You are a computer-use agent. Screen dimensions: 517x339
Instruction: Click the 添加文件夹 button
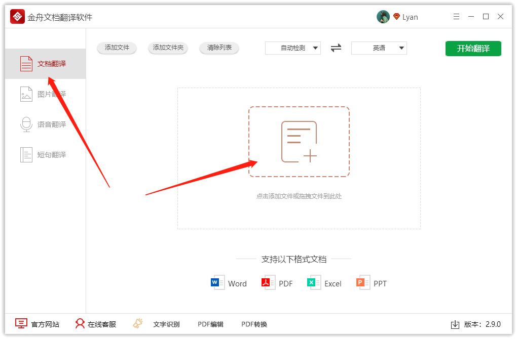tap(168, 48)
